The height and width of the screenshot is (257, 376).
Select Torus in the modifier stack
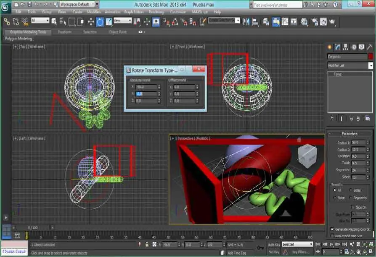pyautogui.click(x=337, y=74)
